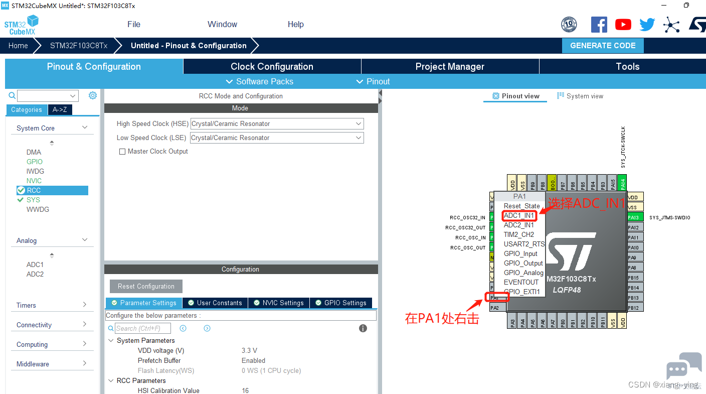This screenshot has height=394, width=706.
Task: Choose ADC1_IN1 from the PA1 menu
Action: (519, 215)
